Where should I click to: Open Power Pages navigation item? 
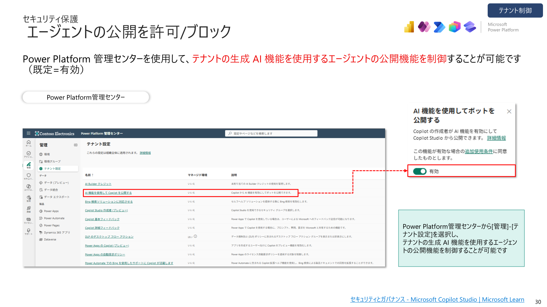tap(49, 225)
